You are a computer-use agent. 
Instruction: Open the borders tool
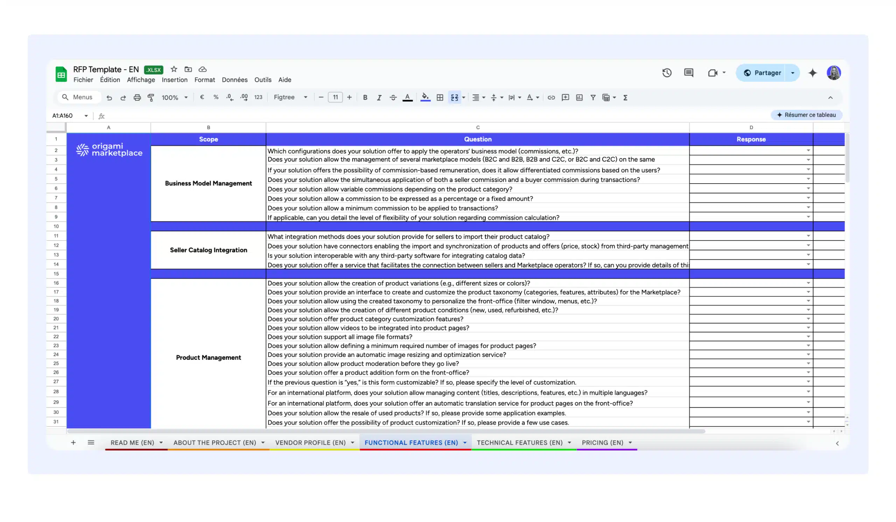point(440,98)
